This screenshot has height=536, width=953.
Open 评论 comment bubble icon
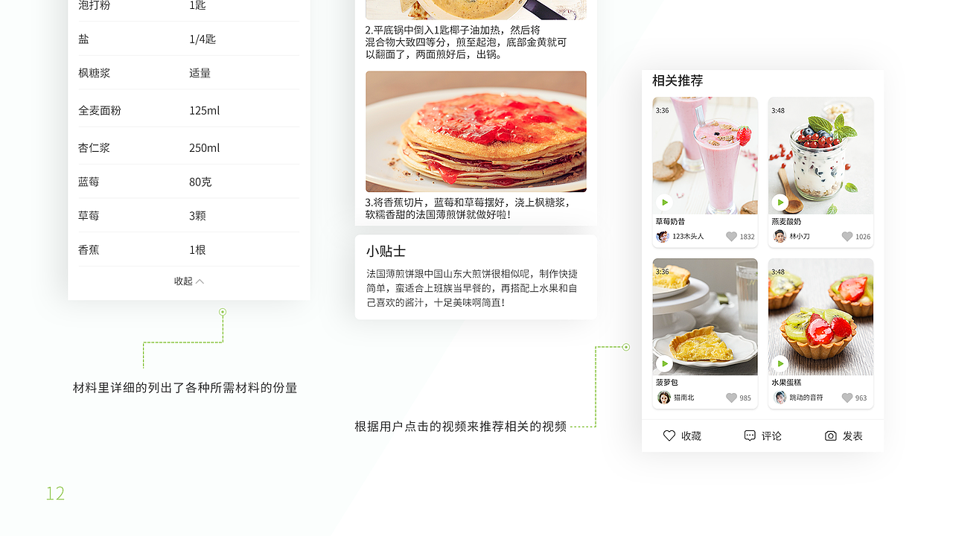(x=750, y=435)
